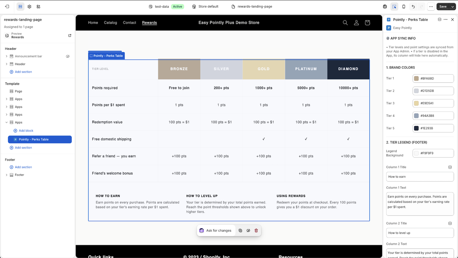Click the account icon in the store header

[356, 23]
